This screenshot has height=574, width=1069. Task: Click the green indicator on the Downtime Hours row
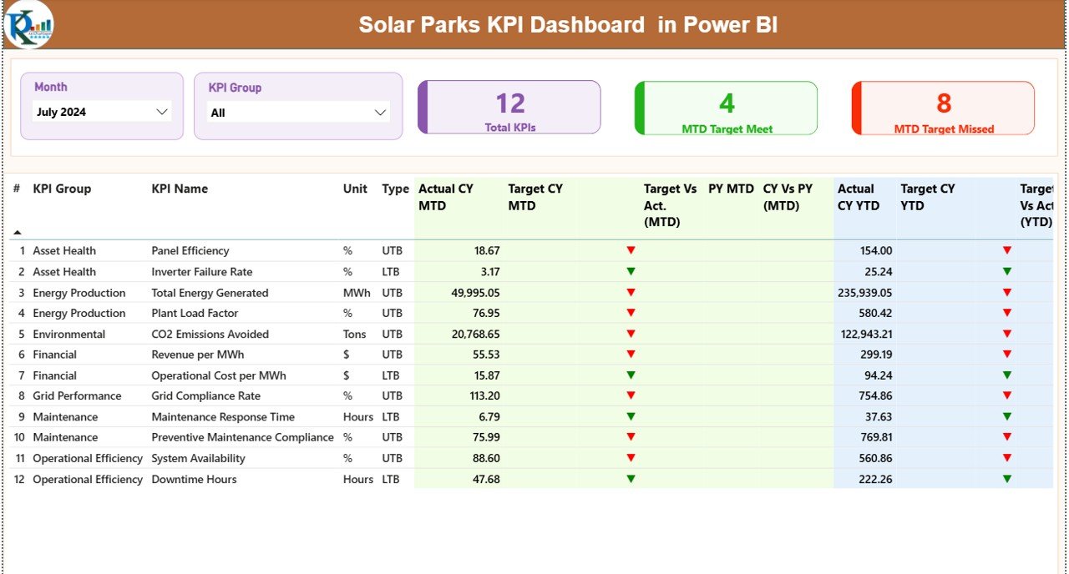coord(631,479)
